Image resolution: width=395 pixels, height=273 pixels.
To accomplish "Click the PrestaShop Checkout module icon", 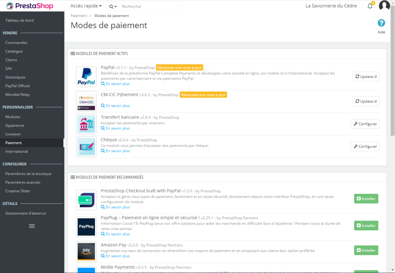I will pyautogui.click(x=86, y=200).
